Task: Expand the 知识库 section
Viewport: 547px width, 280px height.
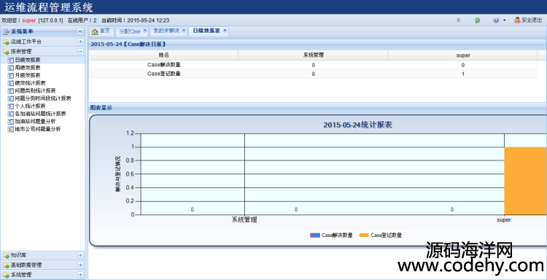Action: pyautogui.click(x=80, y=255)
